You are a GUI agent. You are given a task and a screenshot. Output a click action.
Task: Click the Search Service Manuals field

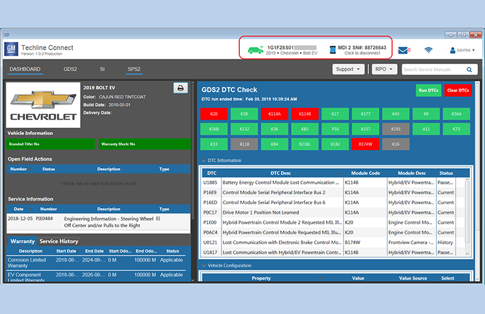coord(433,69)
